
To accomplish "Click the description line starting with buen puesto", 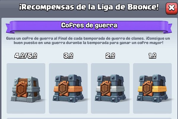I will pyautogui.click(x=88, y=43).
